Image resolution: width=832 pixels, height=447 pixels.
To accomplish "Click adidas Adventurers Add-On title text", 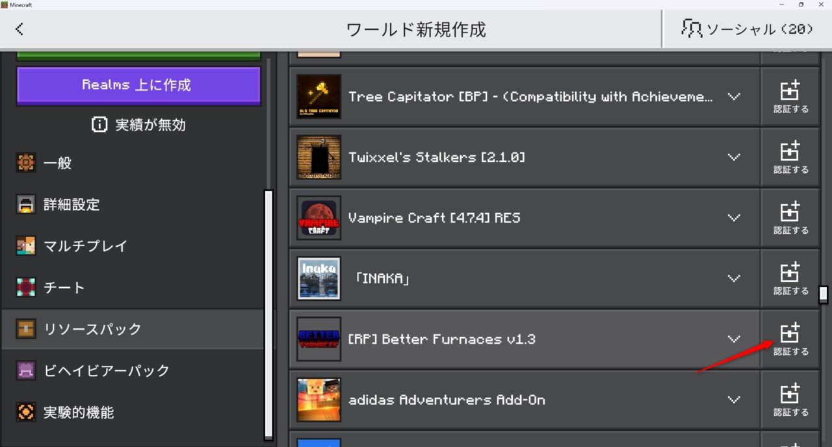I will click(x=447, y=400).
